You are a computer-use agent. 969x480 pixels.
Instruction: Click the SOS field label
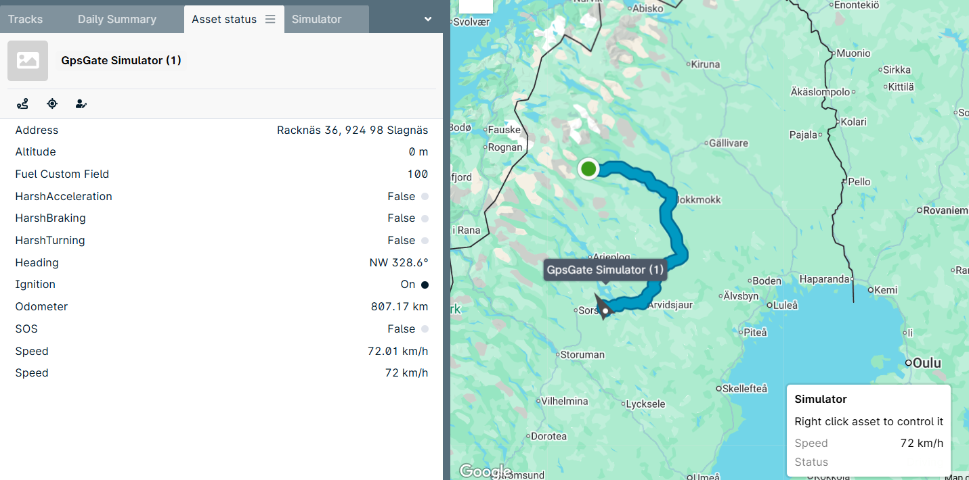pos(26,329)
